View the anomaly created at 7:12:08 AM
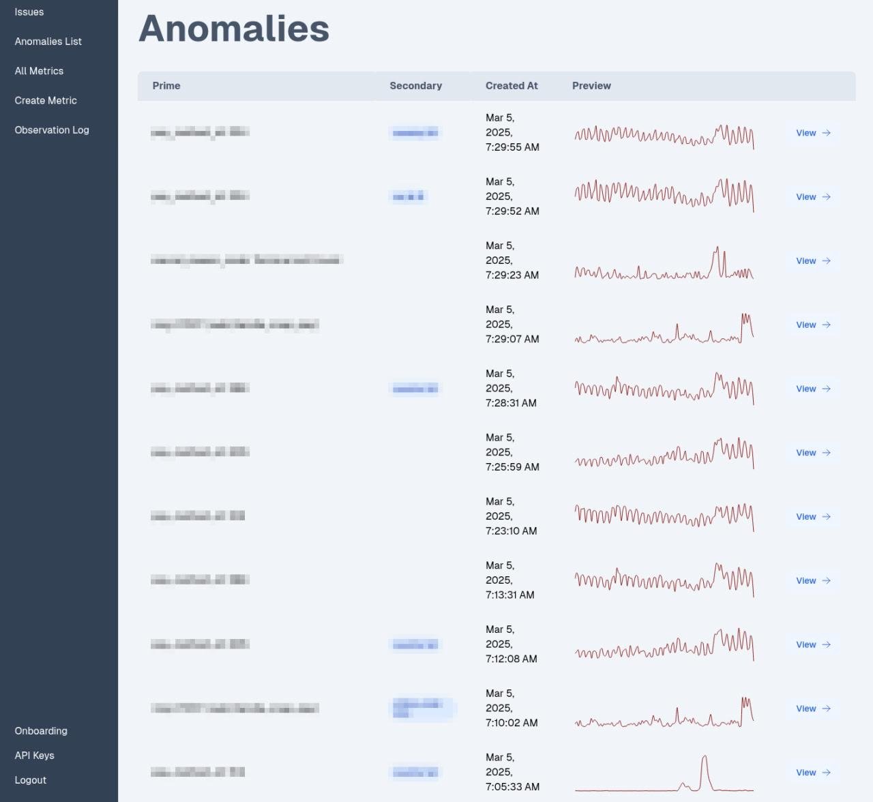 point(813,644)
